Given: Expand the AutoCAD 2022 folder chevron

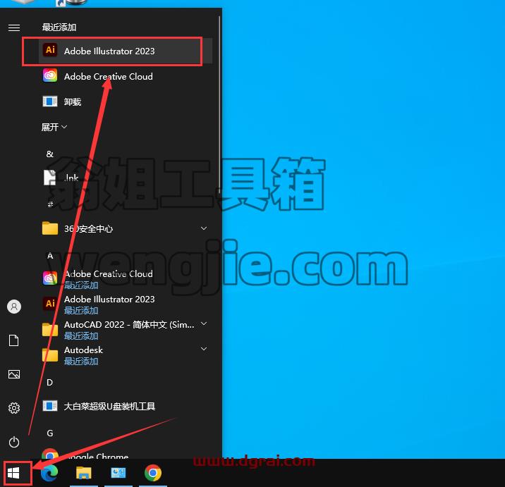Looking at the screenshot, I should click(x=204, y=323).
